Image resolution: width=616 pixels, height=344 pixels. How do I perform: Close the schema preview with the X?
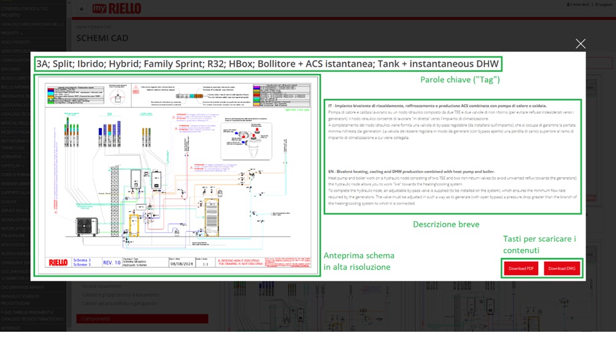pos(580,44)
